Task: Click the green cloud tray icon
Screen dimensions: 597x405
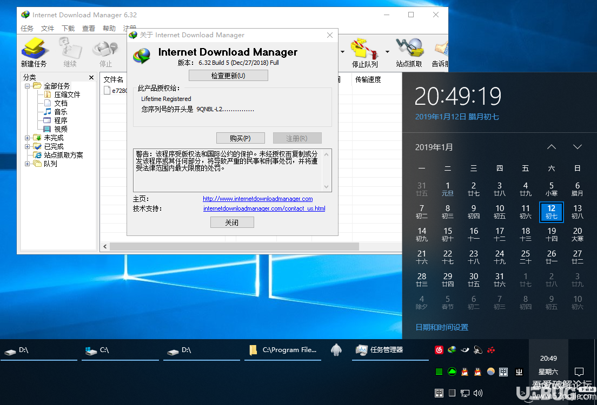Action: pyautogui.click(x=452, y=372)
